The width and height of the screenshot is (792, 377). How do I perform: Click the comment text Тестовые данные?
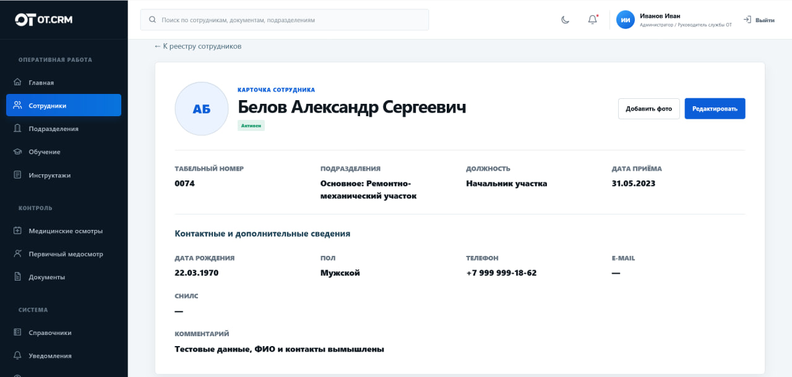280,349
